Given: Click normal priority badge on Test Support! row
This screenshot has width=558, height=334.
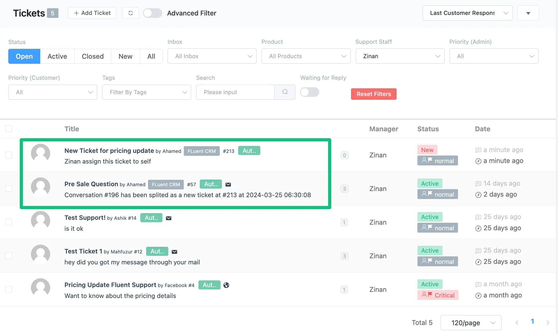Looking at the screenshot, I should [x=438, y=228].
